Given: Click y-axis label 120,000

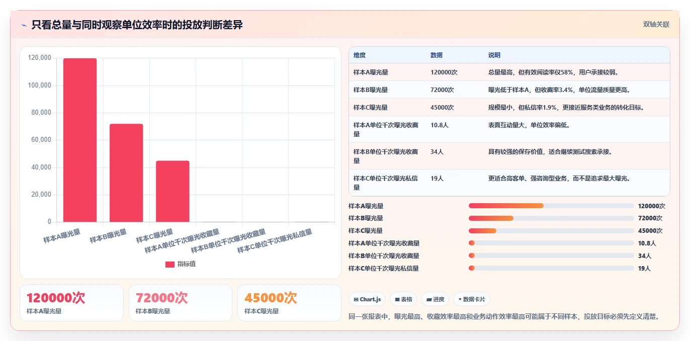Looking at the screenshot, I should (x=39, y=58).
